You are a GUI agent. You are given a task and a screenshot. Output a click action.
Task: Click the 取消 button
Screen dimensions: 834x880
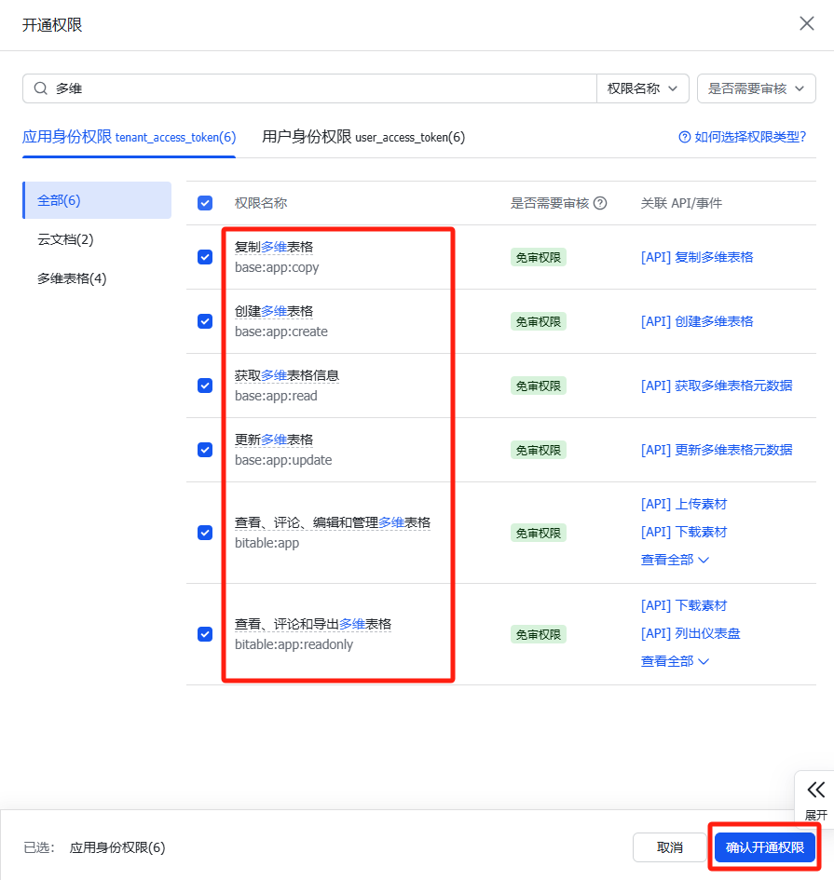[x=669, y=847]
